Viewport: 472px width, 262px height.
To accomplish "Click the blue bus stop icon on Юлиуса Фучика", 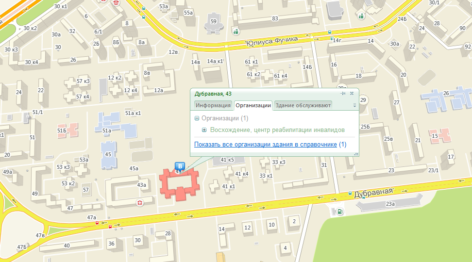I will (x=330, y=33).
